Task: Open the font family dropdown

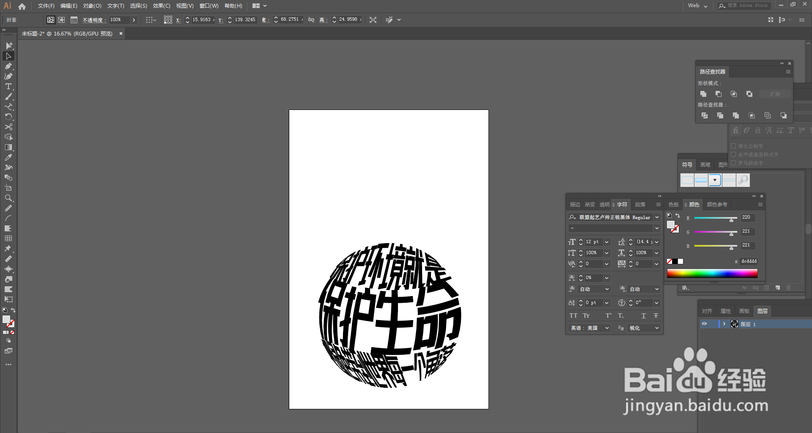Action: coord(657,217)
